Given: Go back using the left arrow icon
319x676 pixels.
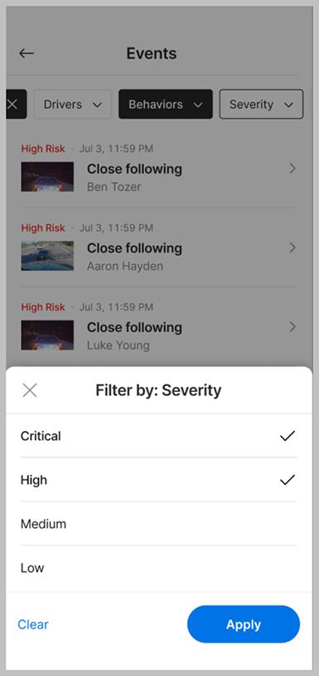Looking at the screenshot, I should (x=27, y=53).
